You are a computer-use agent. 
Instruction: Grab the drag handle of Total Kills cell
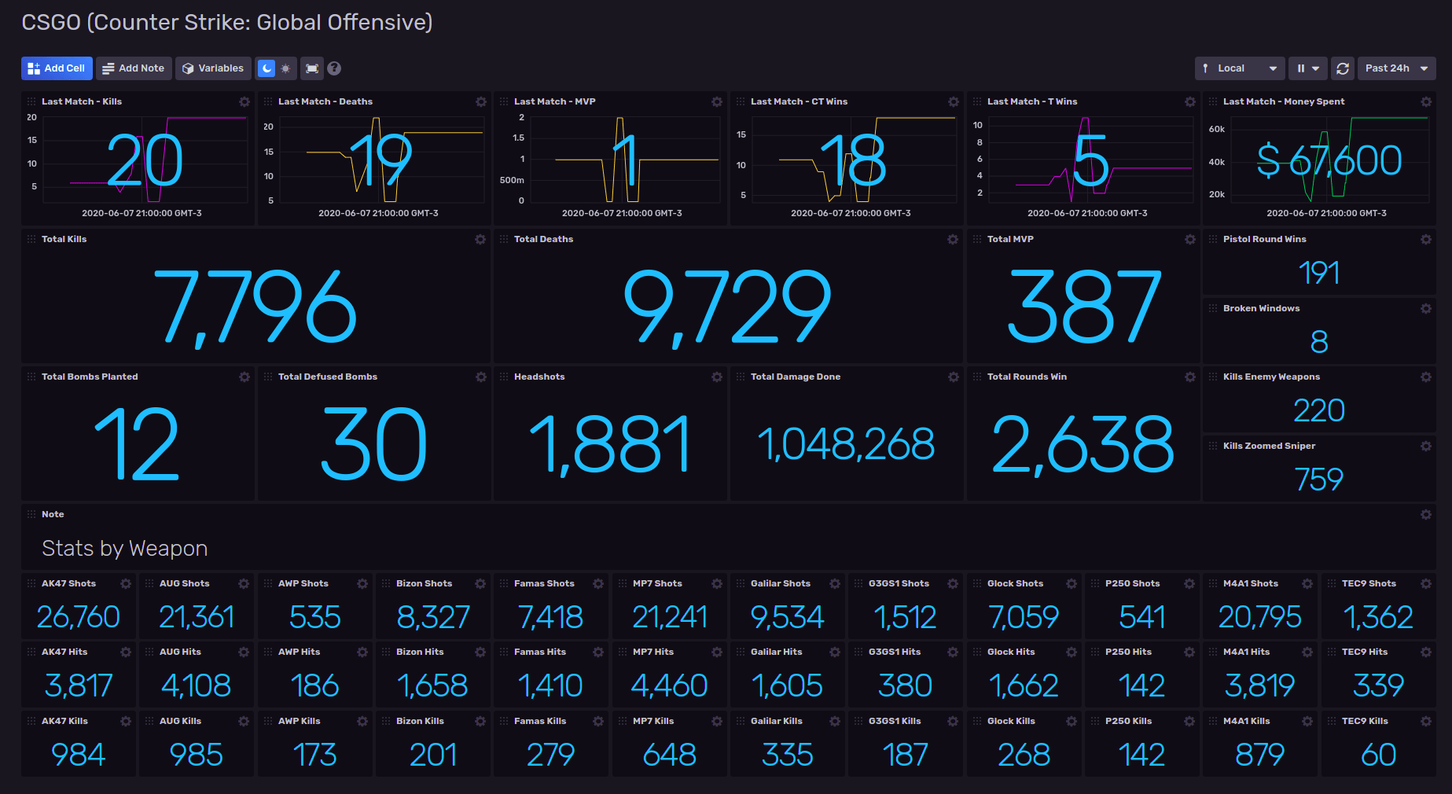tap(31, 239)
